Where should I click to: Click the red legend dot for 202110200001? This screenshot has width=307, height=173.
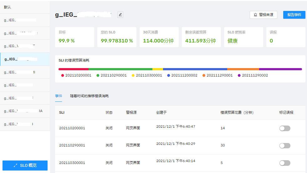click(63, 76)
